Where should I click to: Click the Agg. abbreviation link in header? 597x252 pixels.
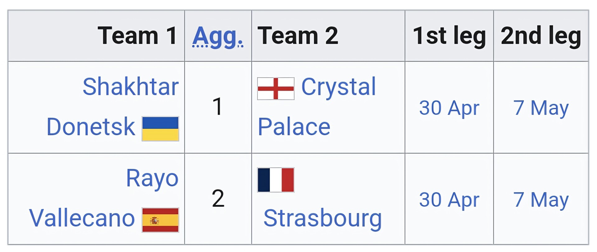click(218, 36)
